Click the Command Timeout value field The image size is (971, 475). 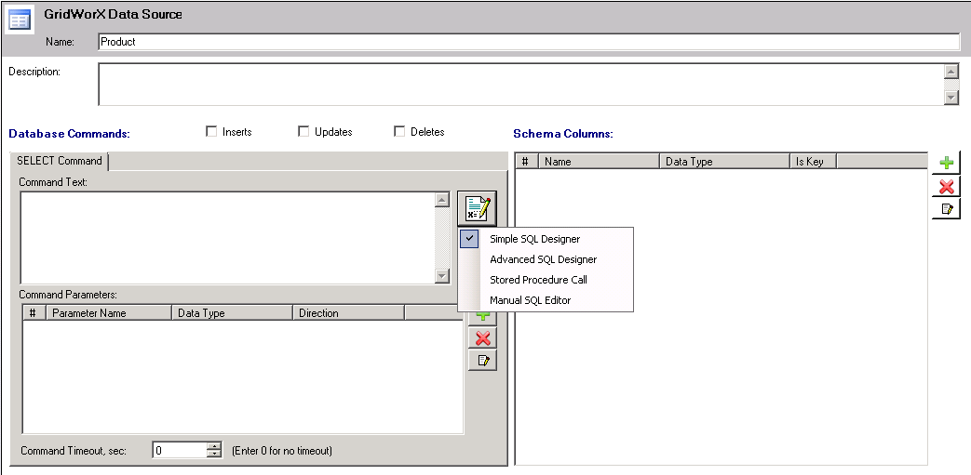(179, 450)
